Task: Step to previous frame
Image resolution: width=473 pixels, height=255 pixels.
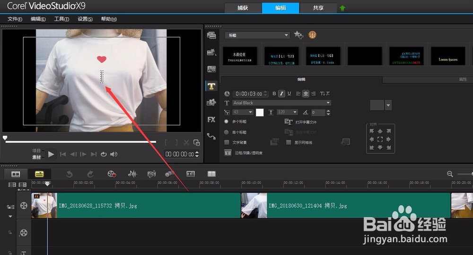Action: tap(73, 154)
